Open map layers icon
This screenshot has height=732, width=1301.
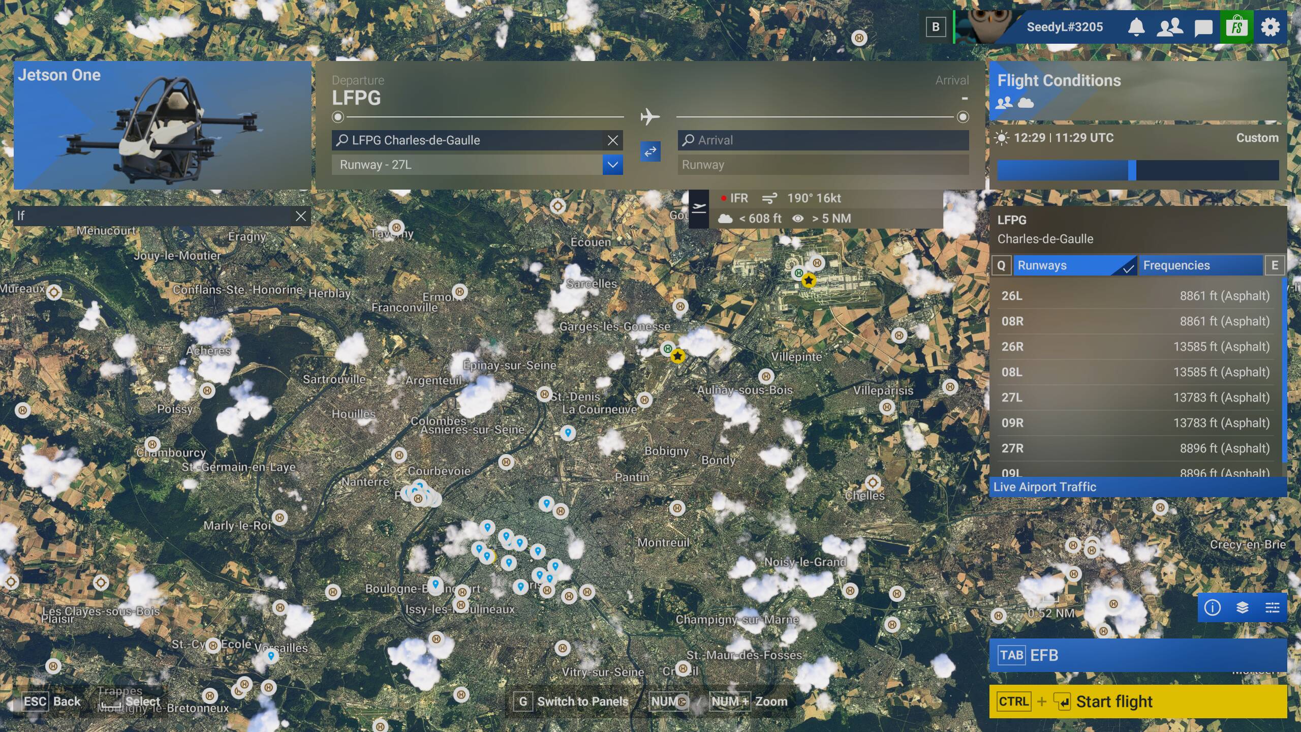click(x=1242, y=607)
